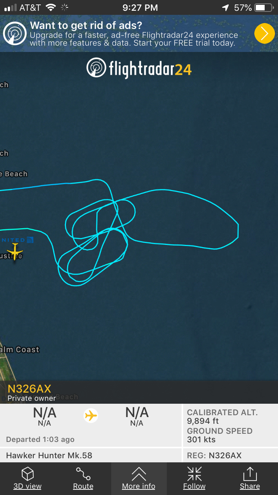
Task: Tap the destination airport N/A label
Action: point(137,416)
